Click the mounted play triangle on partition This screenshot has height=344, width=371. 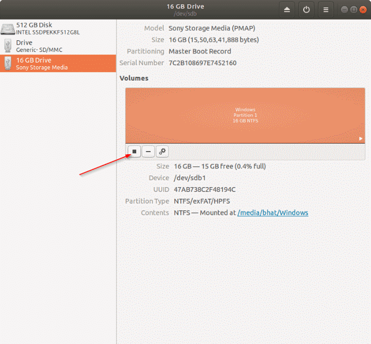360,138
